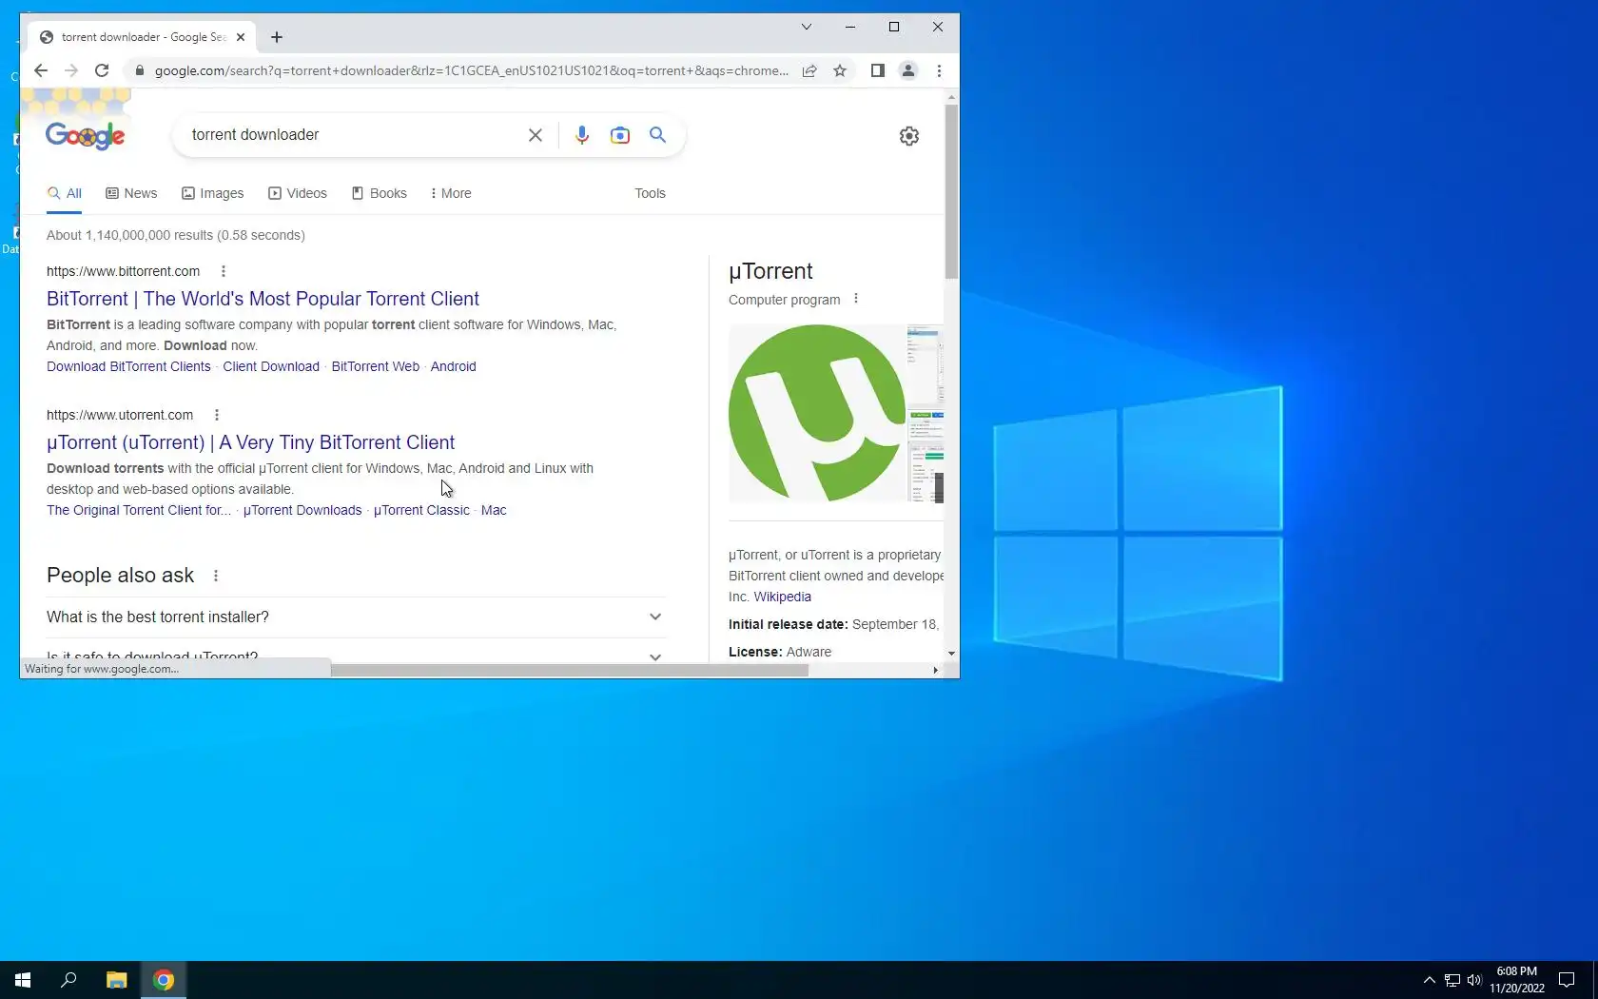This screenshot has height=999, width=1598.
Task: Clear the search box with the X icon
Action: pos(536,135)
